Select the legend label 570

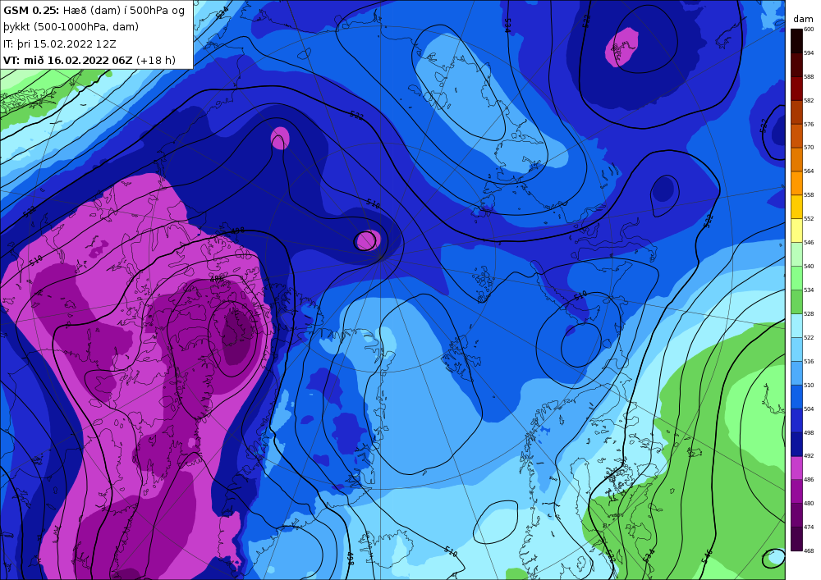pyautogui.click(x=809, y=148)
